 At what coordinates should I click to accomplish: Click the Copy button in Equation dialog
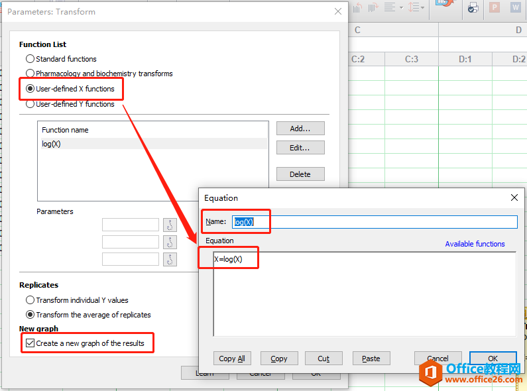(x=279, y=359)
